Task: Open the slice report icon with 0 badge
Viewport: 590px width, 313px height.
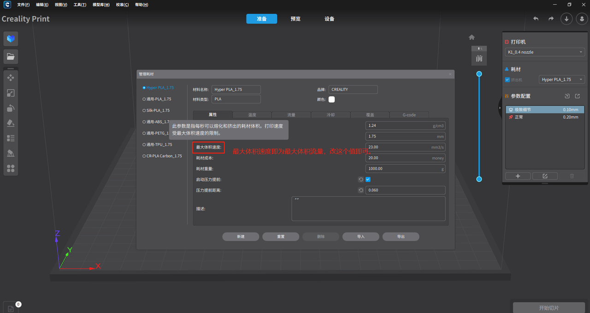Action: coord(11,308)
